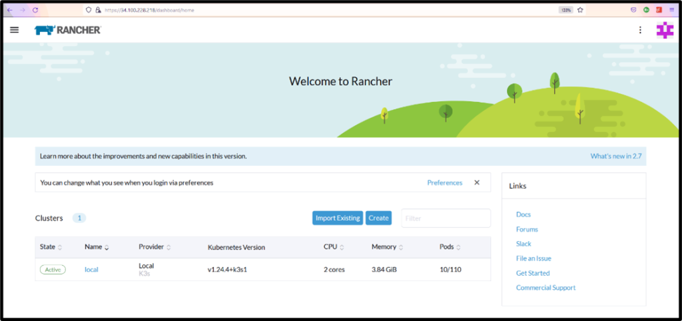This screenshot has height=321, width=682.
Task: Dismiss the preferences notice with X
Action: click(477, 182)
